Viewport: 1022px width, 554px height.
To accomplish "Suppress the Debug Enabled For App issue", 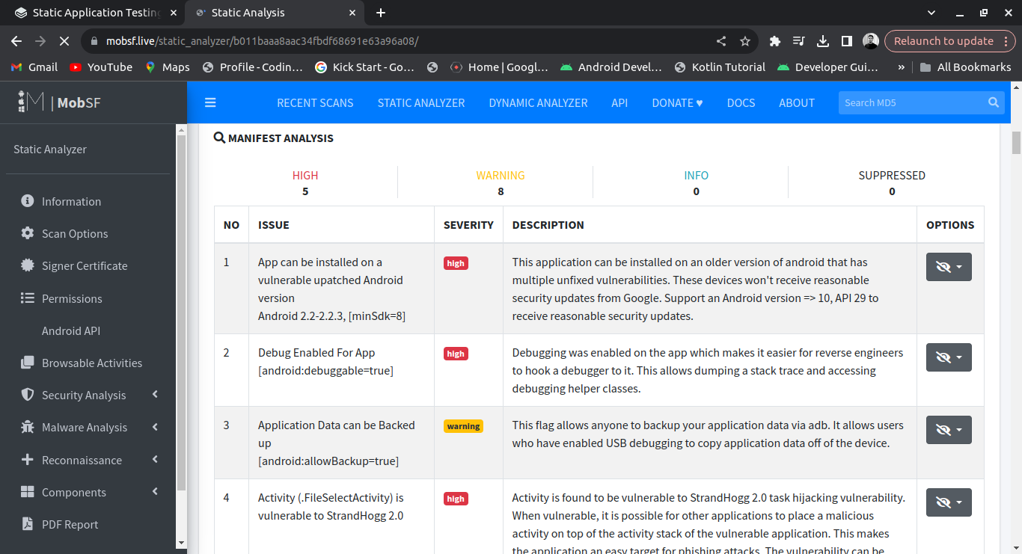I will pos(949,357).
